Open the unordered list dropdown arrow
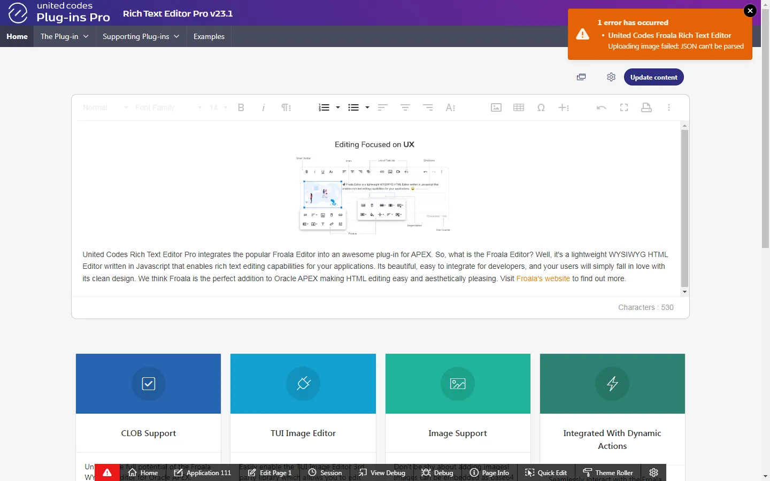 [x=367, y=107]
